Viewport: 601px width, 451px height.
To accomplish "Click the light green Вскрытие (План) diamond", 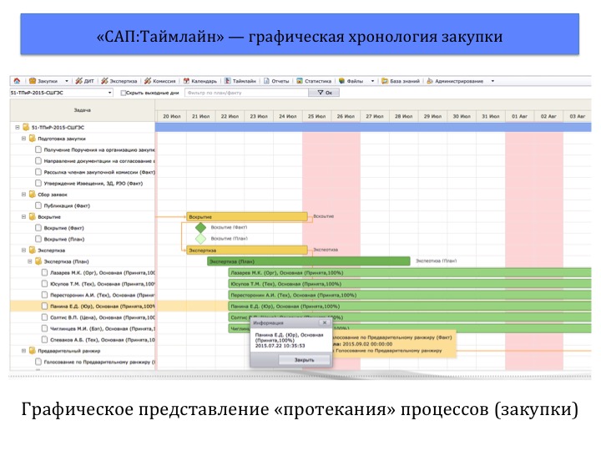I will pos(200,239).
